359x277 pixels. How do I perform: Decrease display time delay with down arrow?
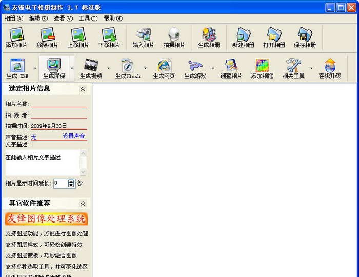pyautogui.click(x=71, y=185)
